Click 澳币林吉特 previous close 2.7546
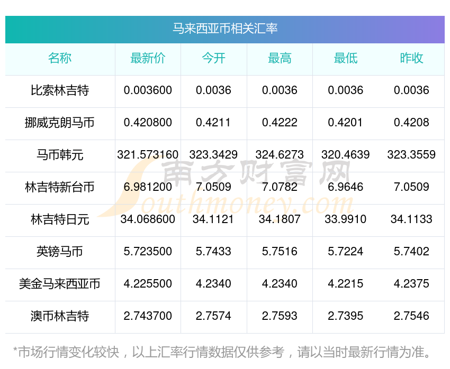 coord(411,316)
